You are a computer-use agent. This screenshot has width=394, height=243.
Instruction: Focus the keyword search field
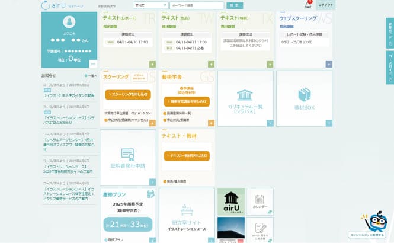(x=197, y=5)
